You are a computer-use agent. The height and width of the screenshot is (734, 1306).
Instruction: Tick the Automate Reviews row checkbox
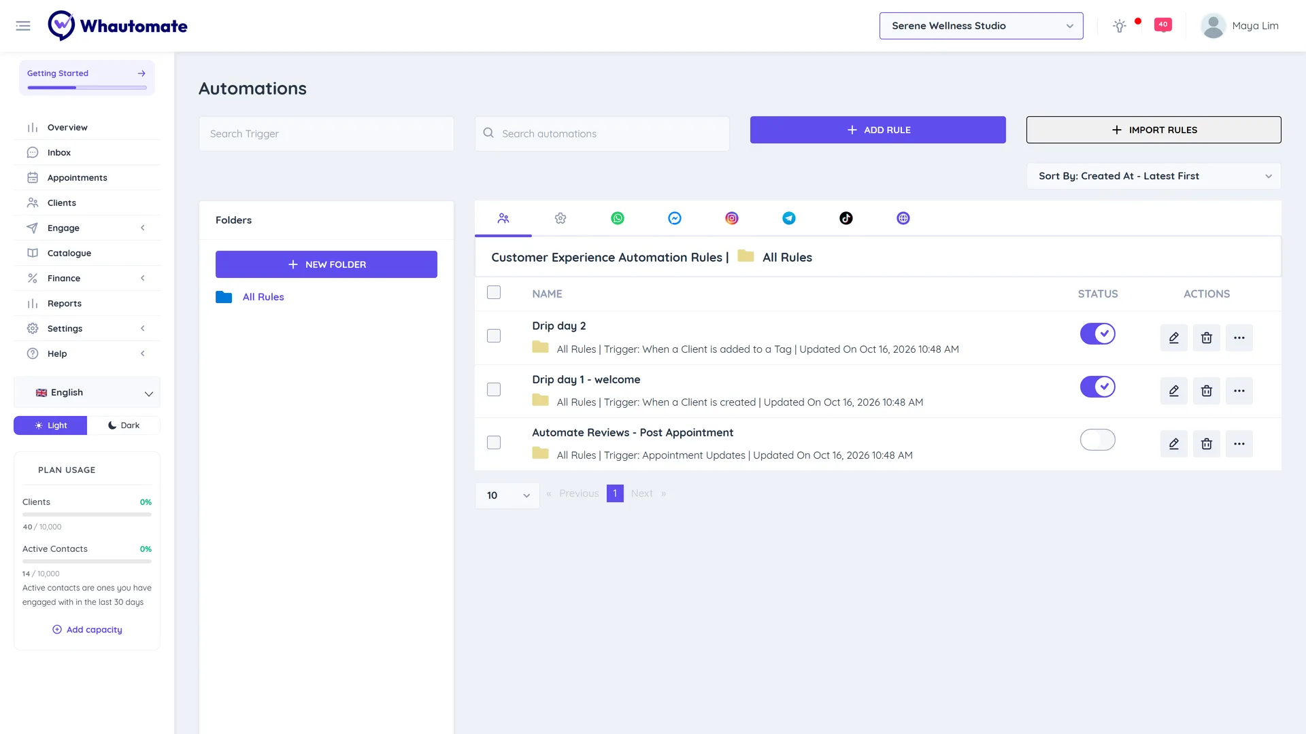click(494, 442)
